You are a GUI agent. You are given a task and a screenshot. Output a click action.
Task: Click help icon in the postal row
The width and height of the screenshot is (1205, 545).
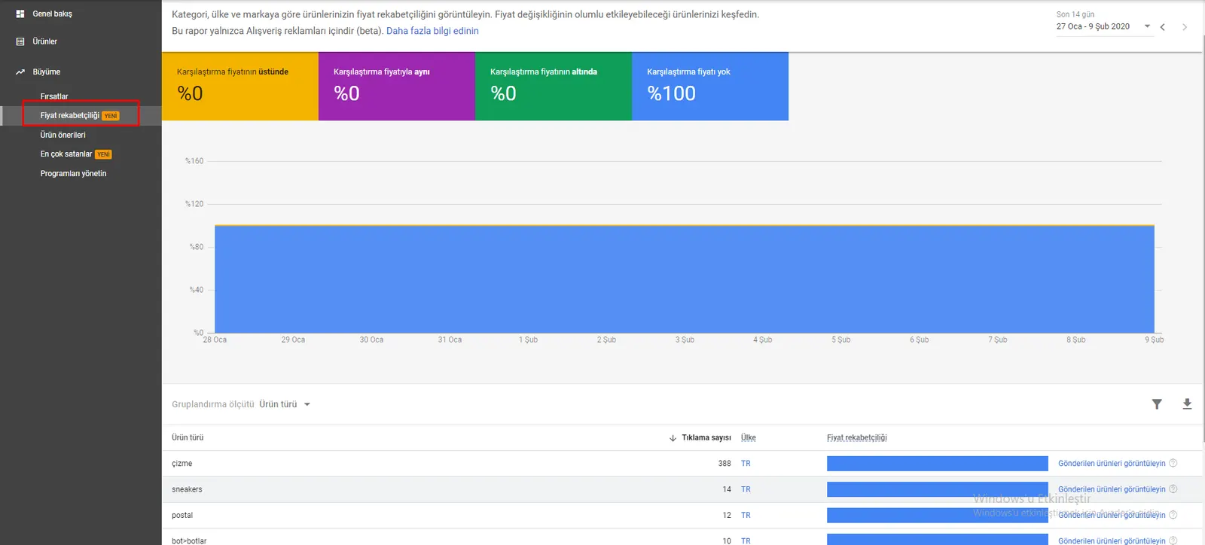coord(1173,515)
